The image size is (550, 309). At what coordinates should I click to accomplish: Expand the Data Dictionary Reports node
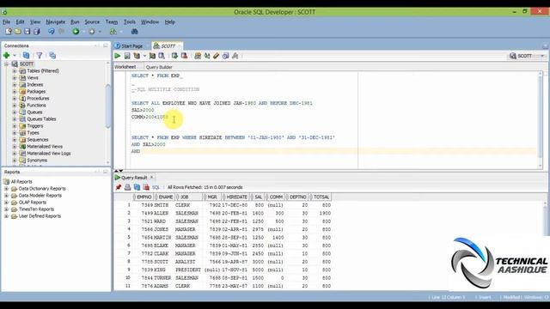pos(6,189)
